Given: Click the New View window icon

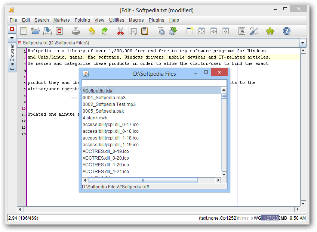Looking at the screenshot, I should pos(190,31).
